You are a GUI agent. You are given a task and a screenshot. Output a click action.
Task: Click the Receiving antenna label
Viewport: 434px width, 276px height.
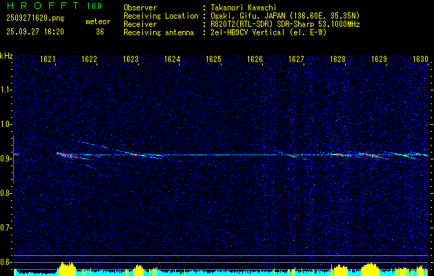[x=159, y=32]
